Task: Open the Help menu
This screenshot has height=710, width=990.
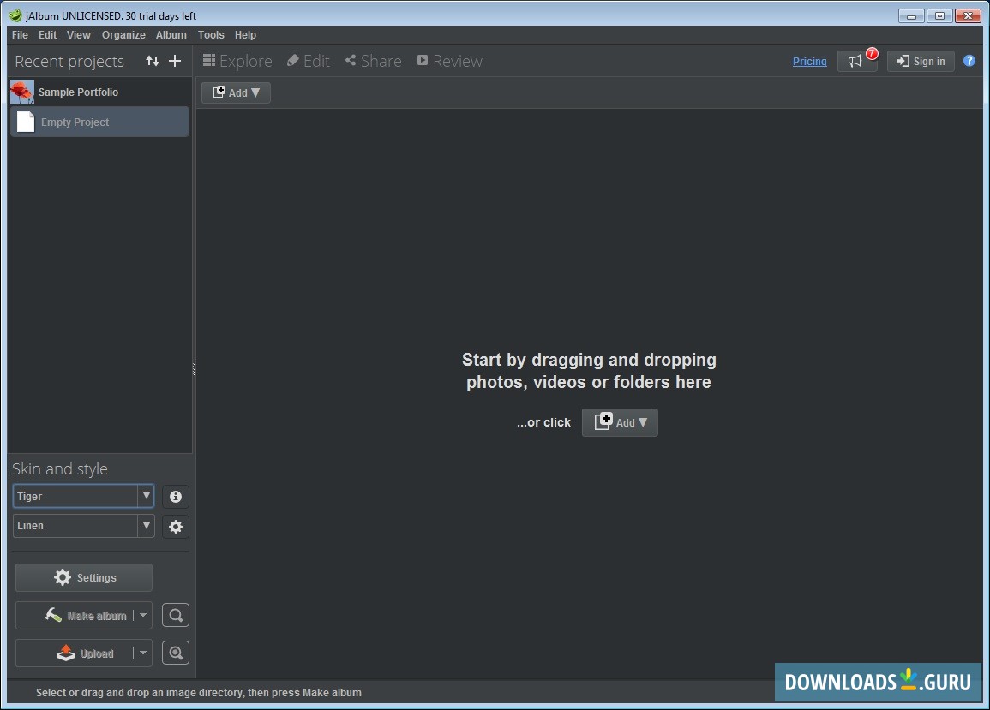Action: (x=246, y=35)
